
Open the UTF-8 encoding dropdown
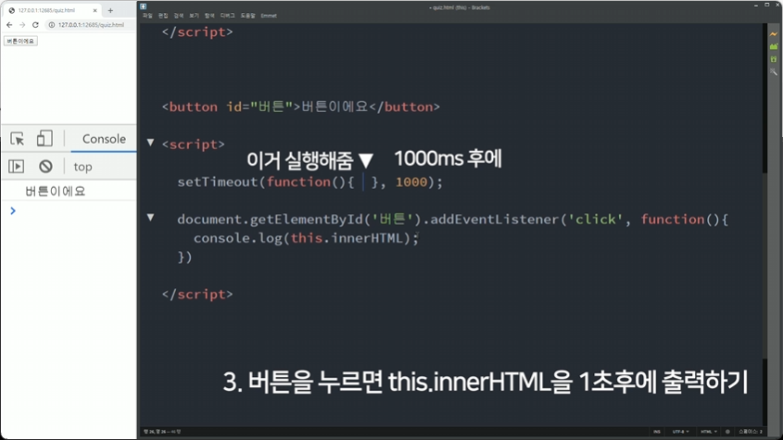coord(680,432)
